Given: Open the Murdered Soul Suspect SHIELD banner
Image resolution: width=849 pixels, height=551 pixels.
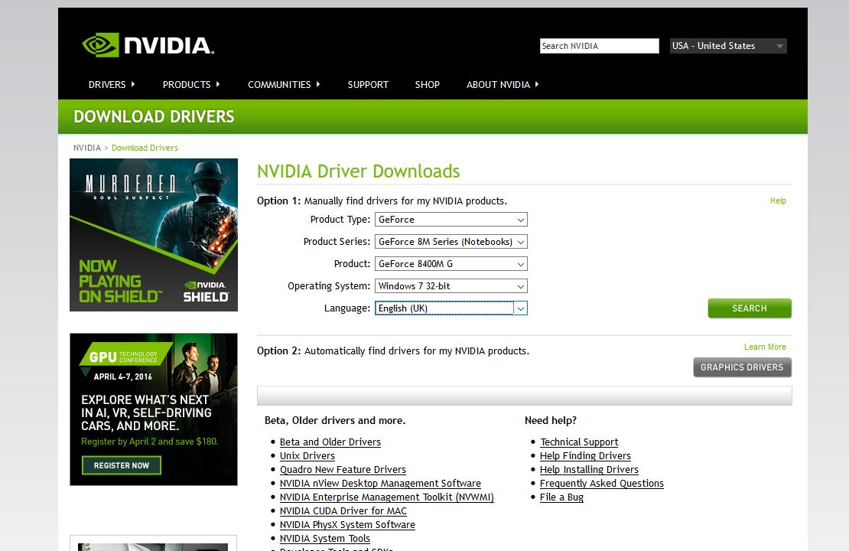Looking at the screenshot, I should [x=154, y=235].
